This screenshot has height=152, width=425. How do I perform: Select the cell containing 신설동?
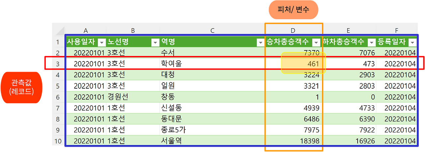tap(212, 108)
